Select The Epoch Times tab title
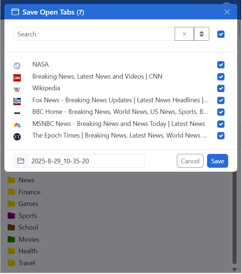The height and width of the screenshot is (274, 242). [120, 135]
